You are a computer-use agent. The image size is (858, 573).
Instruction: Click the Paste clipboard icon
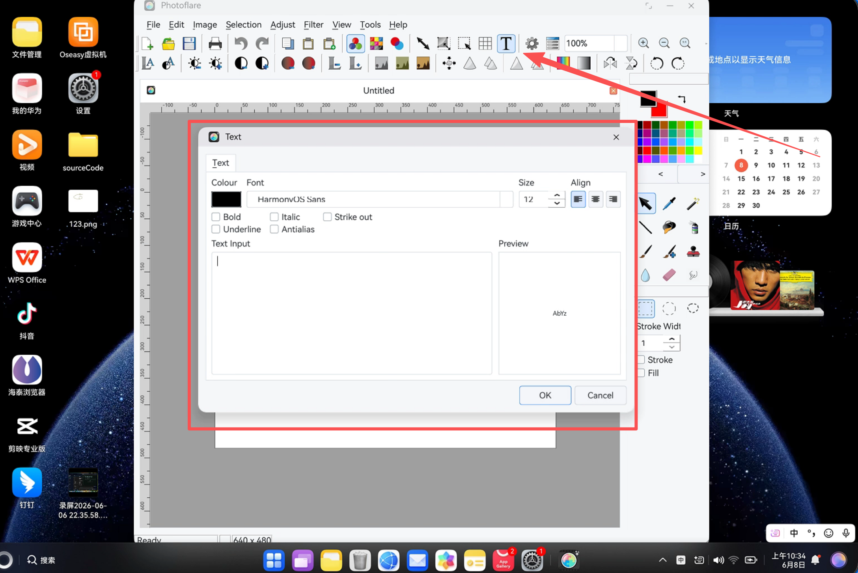point(308,44)
